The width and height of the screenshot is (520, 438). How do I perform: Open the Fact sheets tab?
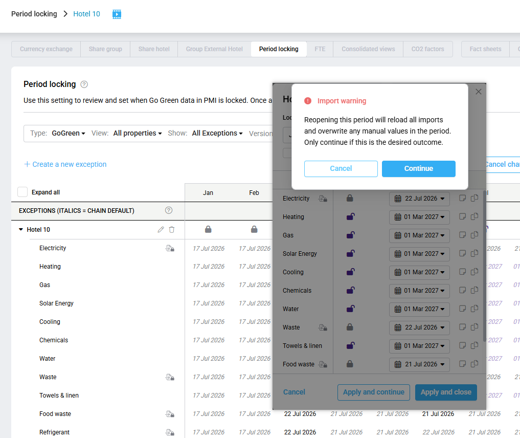[x=486, y=49]
